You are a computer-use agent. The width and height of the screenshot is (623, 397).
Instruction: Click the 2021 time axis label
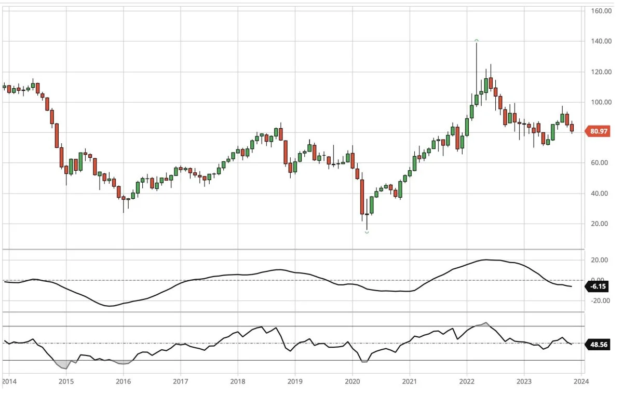pos(409,381)
